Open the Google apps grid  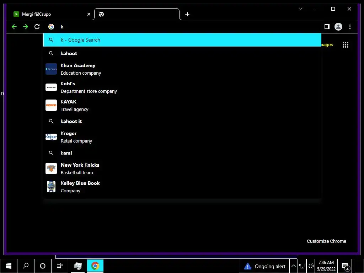tap(346, 44)
